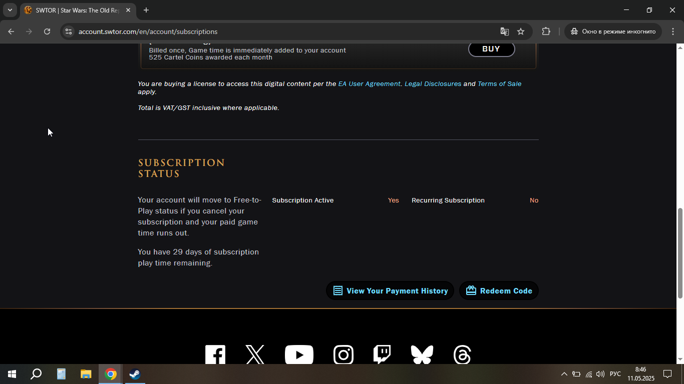The width and height of the screenshot is (684, 384).
Task: Click the Redeem Code button
Action: click(x=499, y=290)
